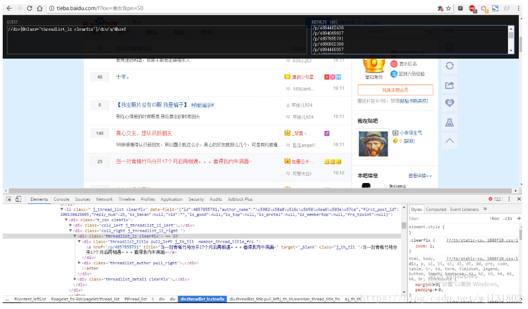Select #content_leftList in the breadcrumb bar
Screen dimensions: 528x309
coord(30,299)
